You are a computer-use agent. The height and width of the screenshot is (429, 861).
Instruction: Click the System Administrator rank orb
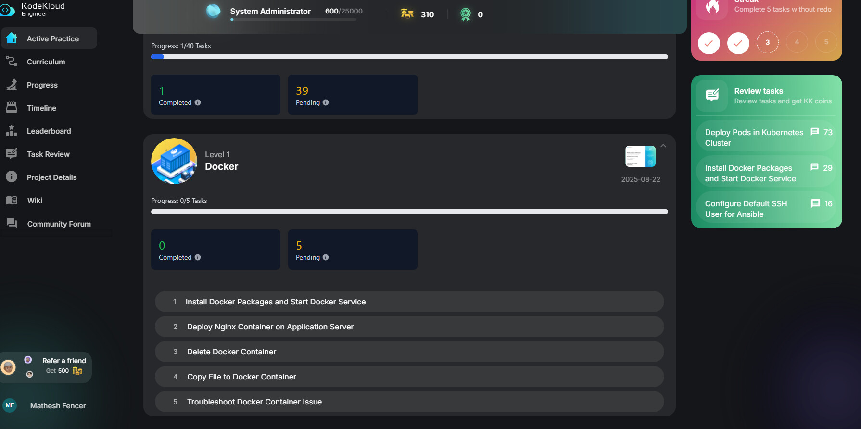click(213, 11)
